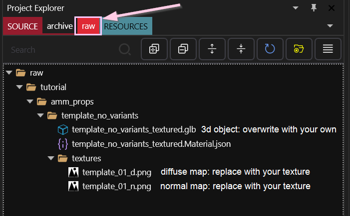Collapse the textures folder arrow

[x=51, y=159]
